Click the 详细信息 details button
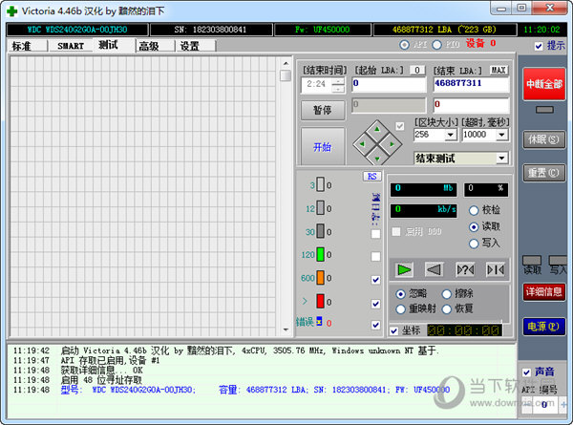Image resolution: width=573 pixels, height=425 pixels. (x=543, y=290)
